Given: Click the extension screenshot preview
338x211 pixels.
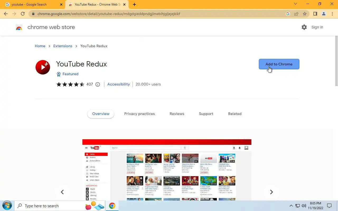Looking at the screenshot, I should point(167,170).
